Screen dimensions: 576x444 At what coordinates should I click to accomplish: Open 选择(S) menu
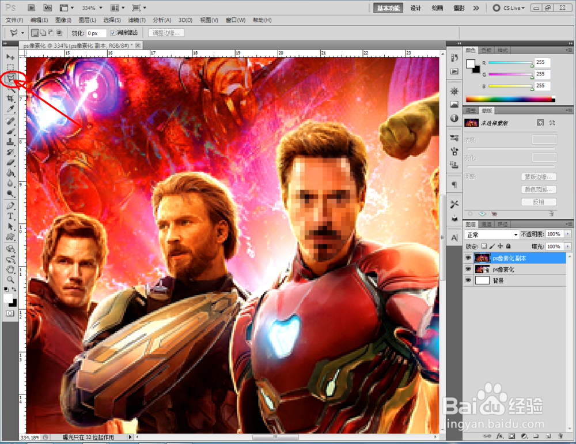click(112, 20)
